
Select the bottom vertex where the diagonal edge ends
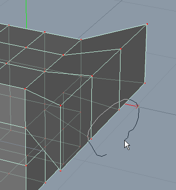coord(60,170)
